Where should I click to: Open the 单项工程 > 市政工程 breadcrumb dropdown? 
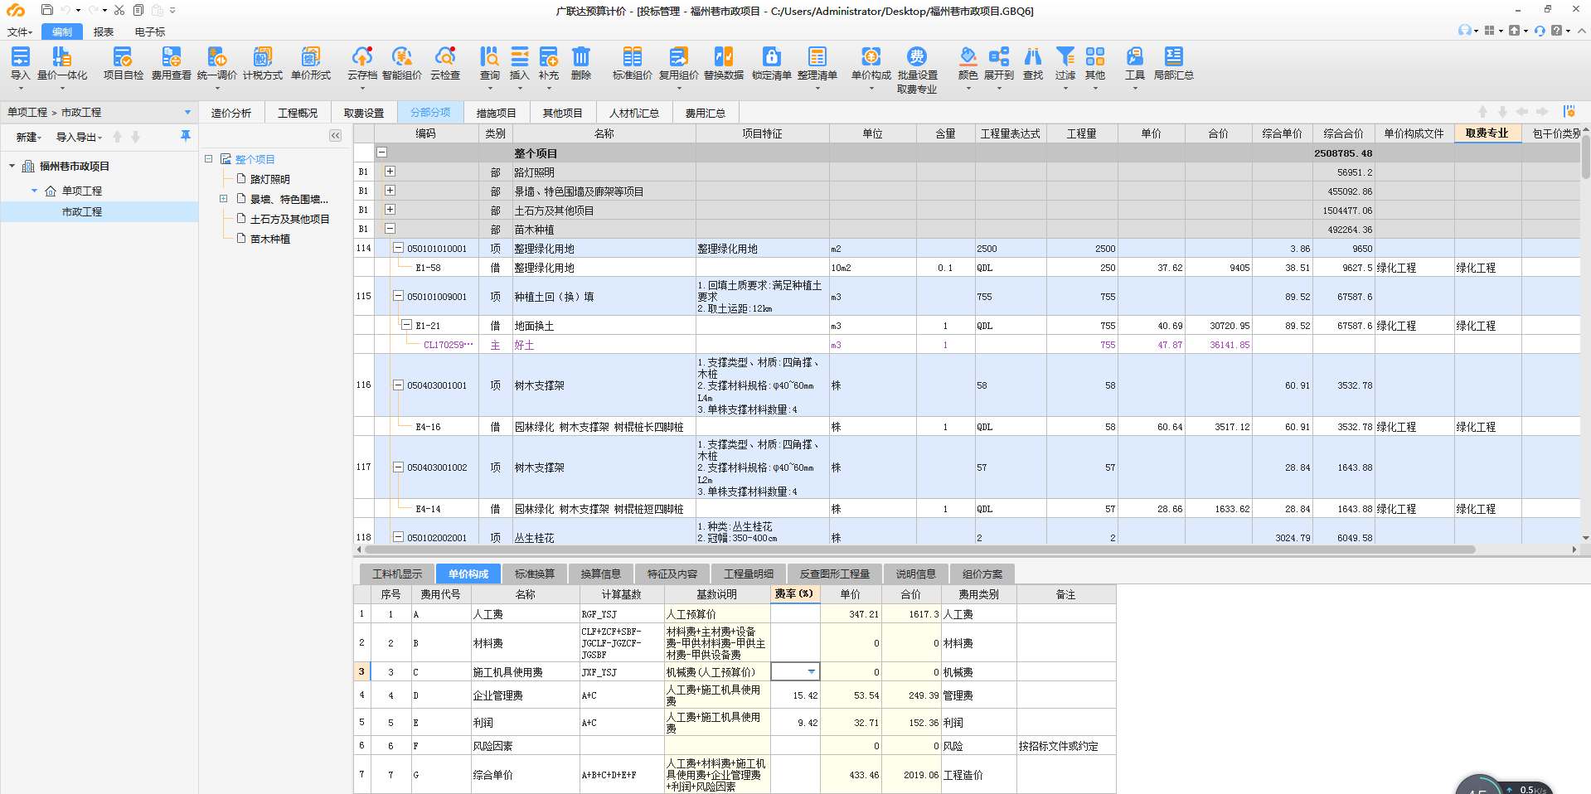187,112
